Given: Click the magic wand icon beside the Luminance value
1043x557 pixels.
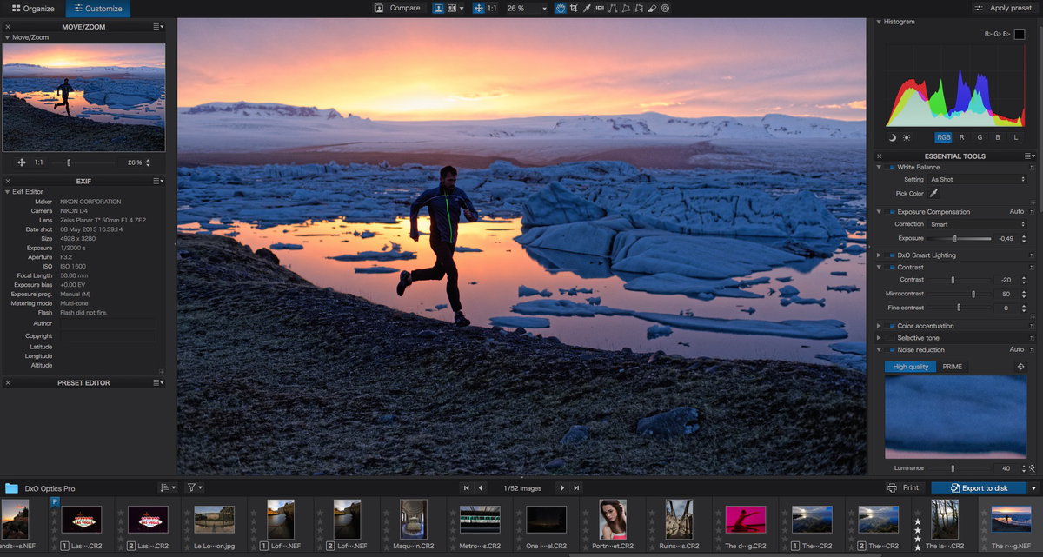Looking at the screenshot, I should click(1032, 467).
